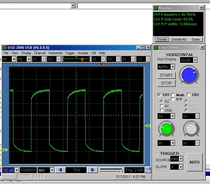
Task: Open the Trigger menu in menu bar
Action: pos(70,53)
